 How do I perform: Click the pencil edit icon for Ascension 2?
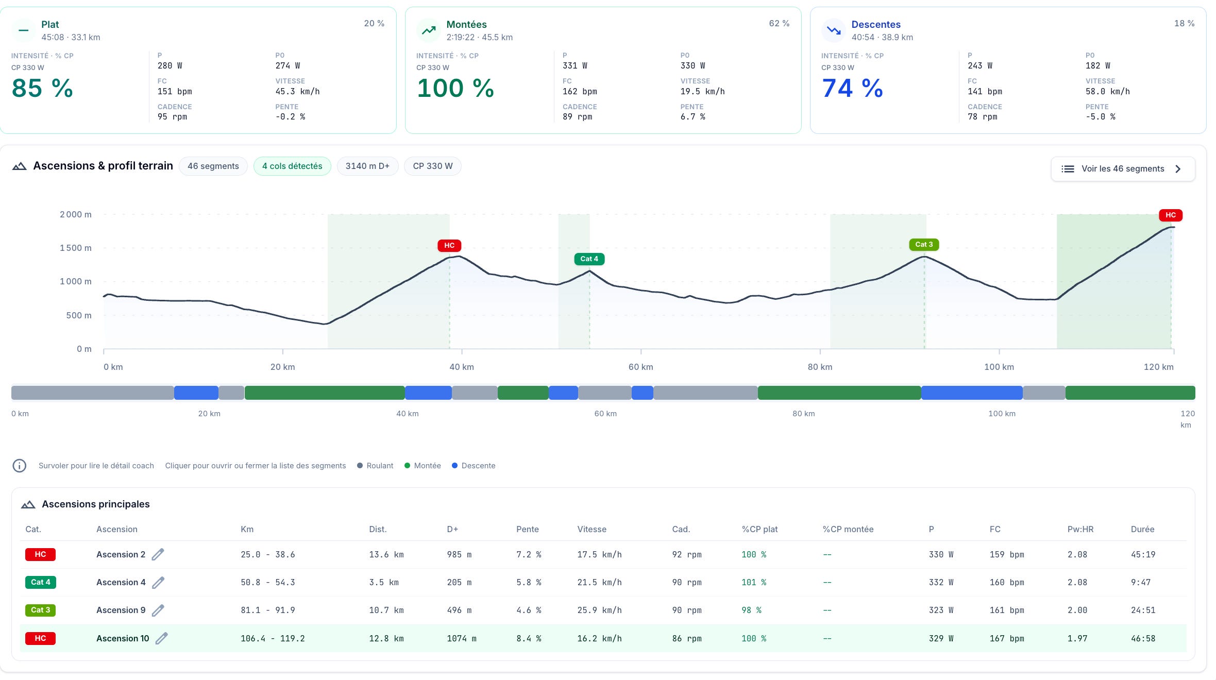pos(158,554)
